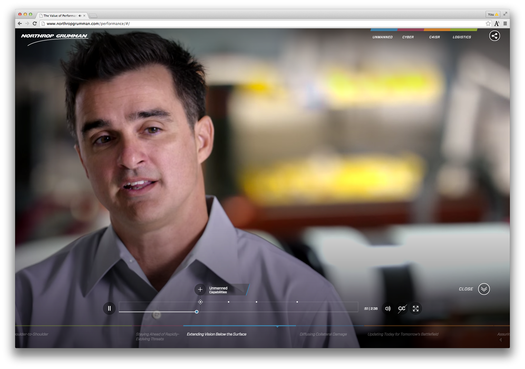Expand Unmanned Capabilities plus button
Screen dimensions: 525x369
point(200,290)
